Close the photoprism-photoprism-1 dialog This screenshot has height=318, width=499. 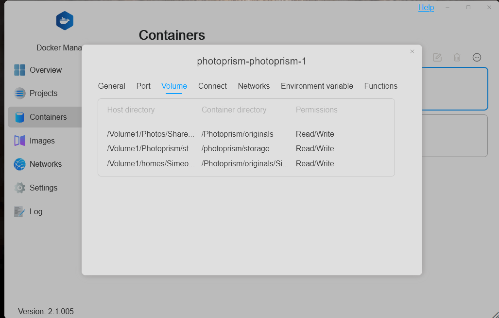[x=412, y=51]
